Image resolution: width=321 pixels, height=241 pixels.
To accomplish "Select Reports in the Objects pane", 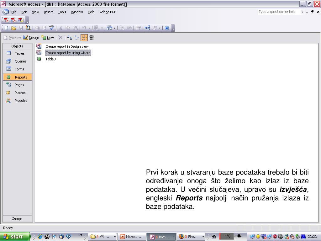I will 18,77.
